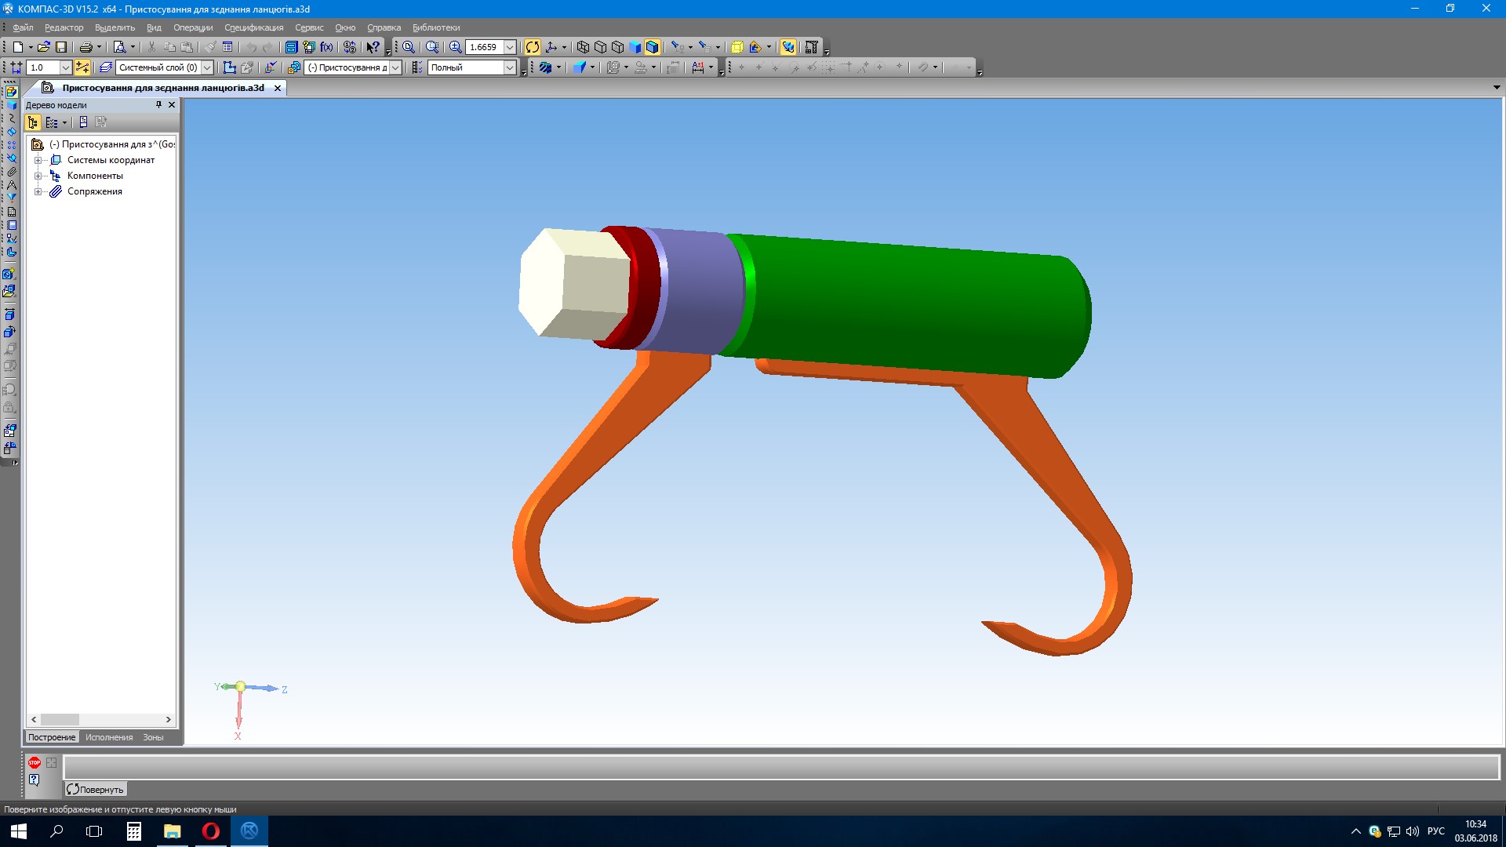Open orientation dropdown arrow beside axes icon
The height and width of the screenshot is (847, 1506).
(564, 47)
